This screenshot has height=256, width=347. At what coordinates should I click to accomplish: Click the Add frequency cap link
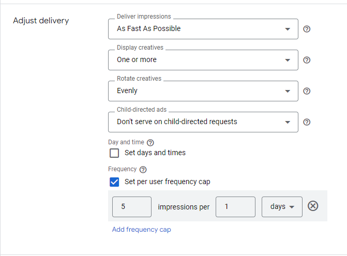[141, 230]
